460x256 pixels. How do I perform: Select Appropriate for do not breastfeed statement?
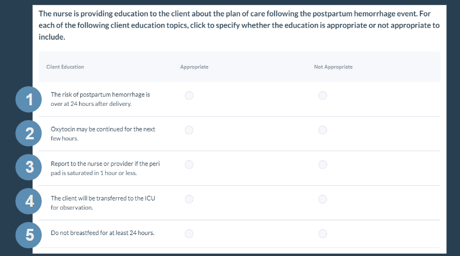[189, 234]
